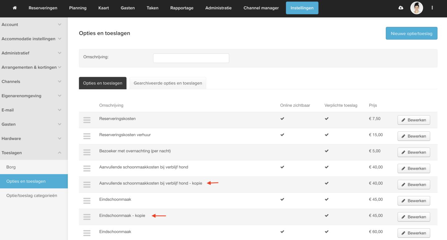Click the home icon in top navigation
Image resolution: width=447 pixels, height=240 pixels.
coord(15,8)
